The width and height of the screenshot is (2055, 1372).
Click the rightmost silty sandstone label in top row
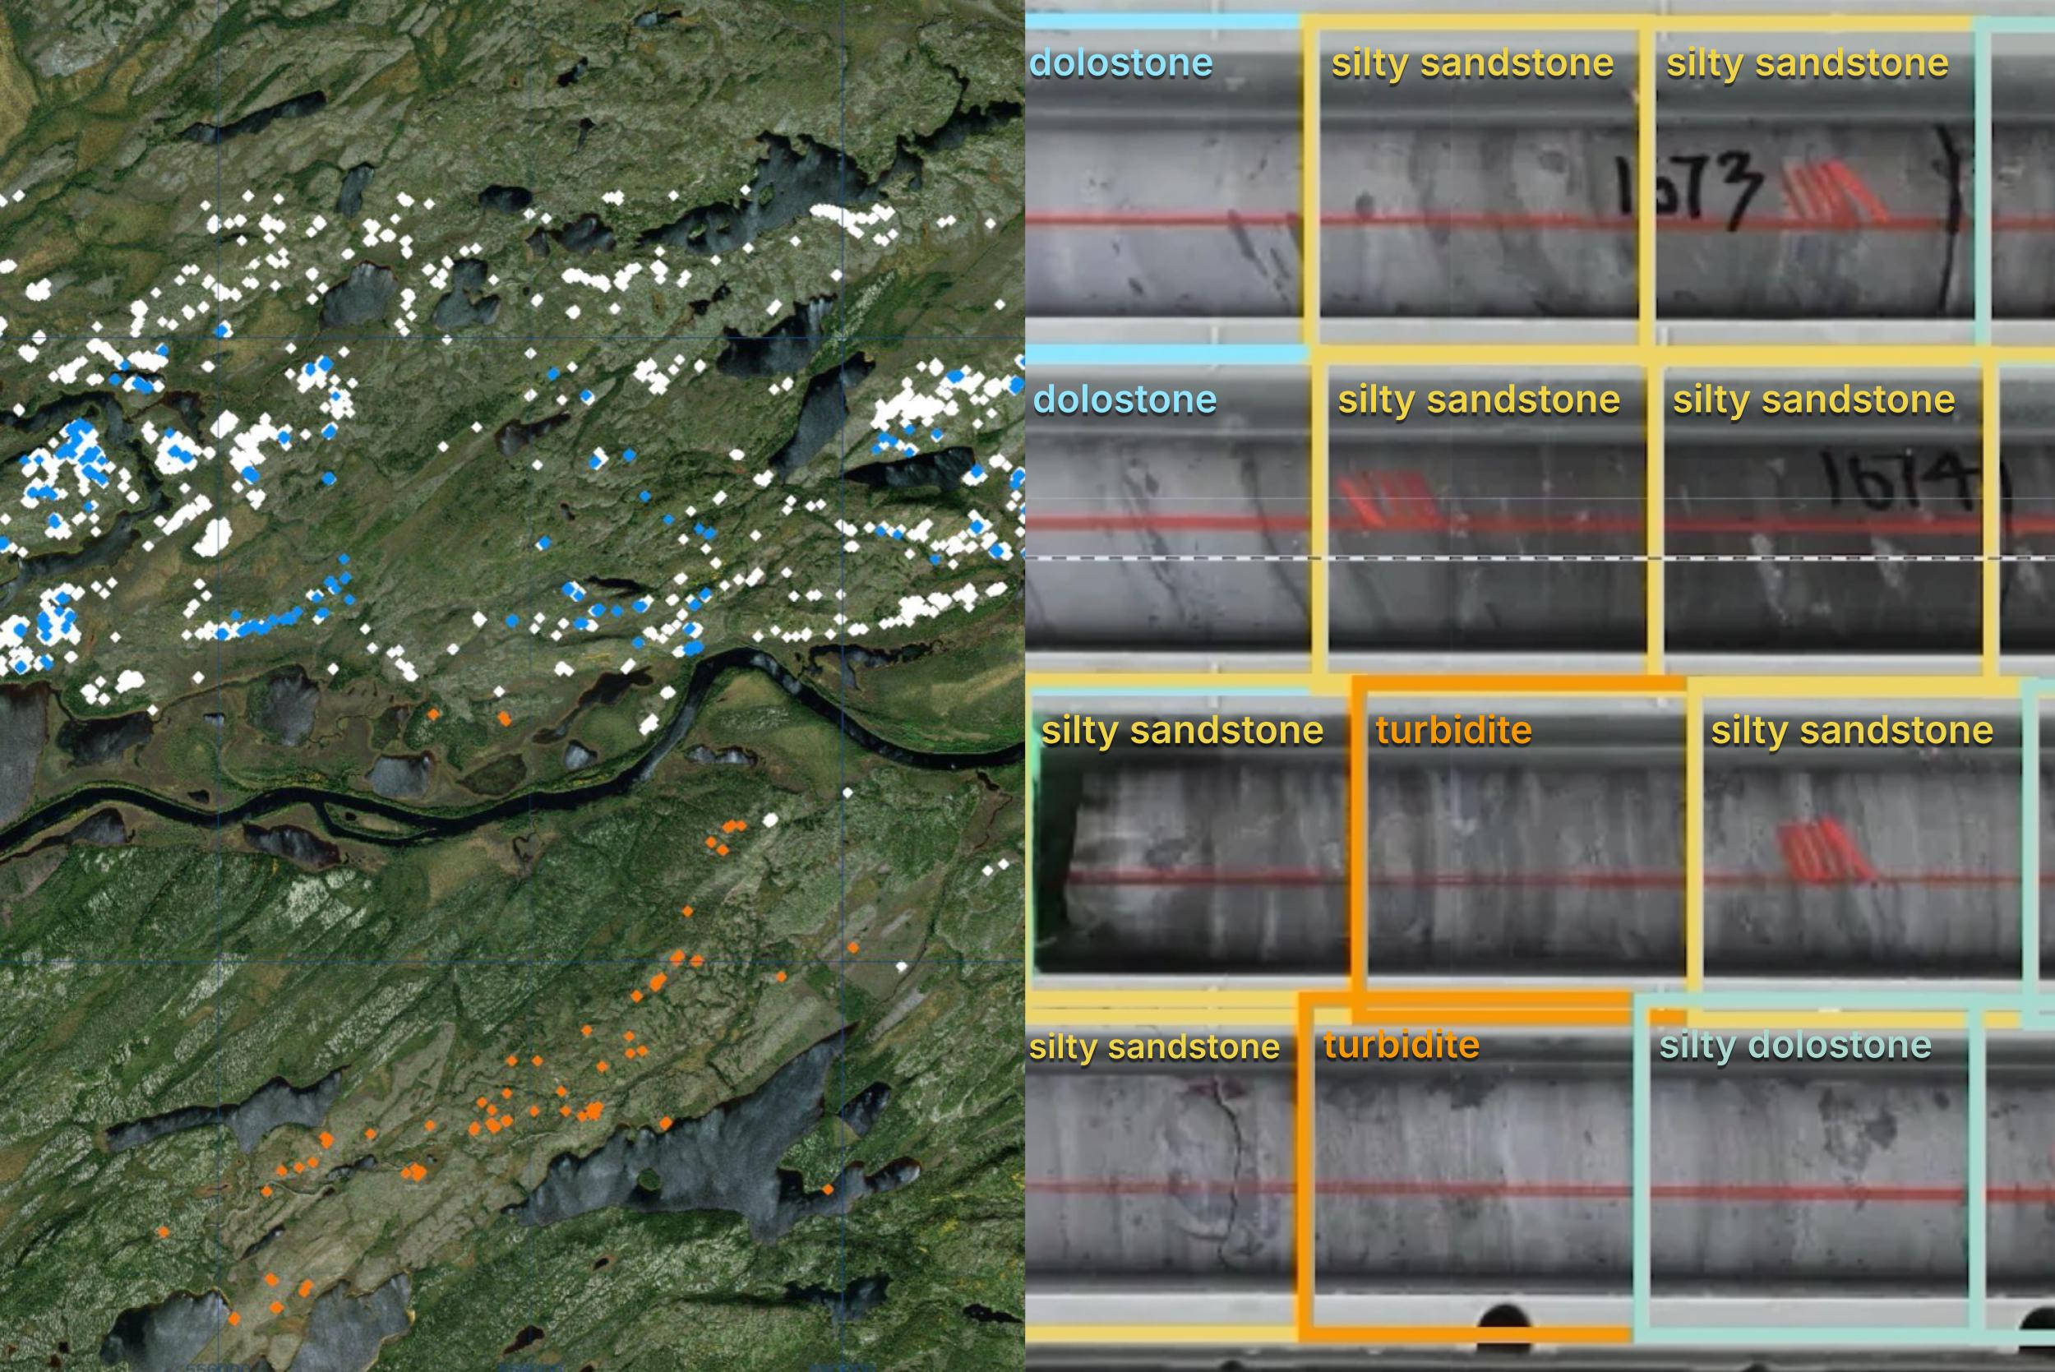[x=1807, y=63]
